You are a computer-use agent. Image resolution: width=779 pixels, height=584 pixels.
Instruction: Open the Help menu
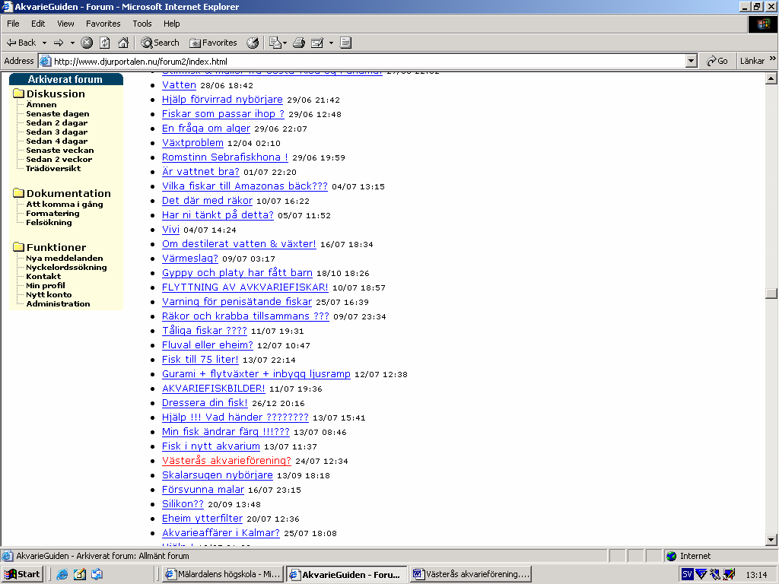point(171,24)
